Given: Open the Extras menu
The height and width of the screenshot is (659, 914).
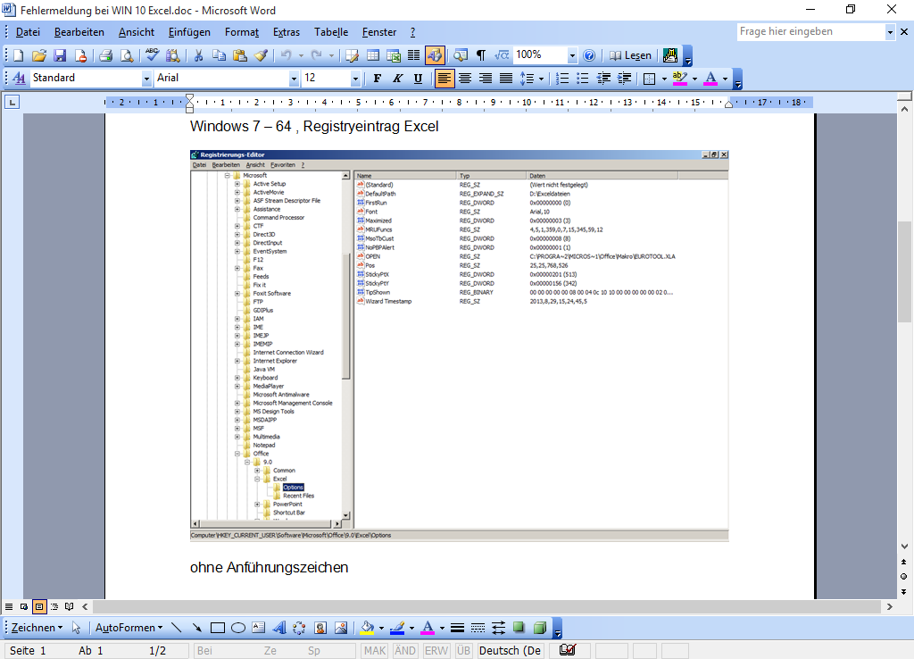Looking at the screenshot, I should [x=287, y=32].
